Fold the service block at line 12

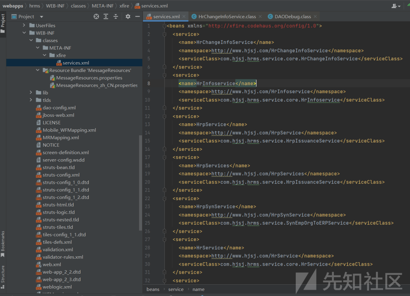pos(164,116)
